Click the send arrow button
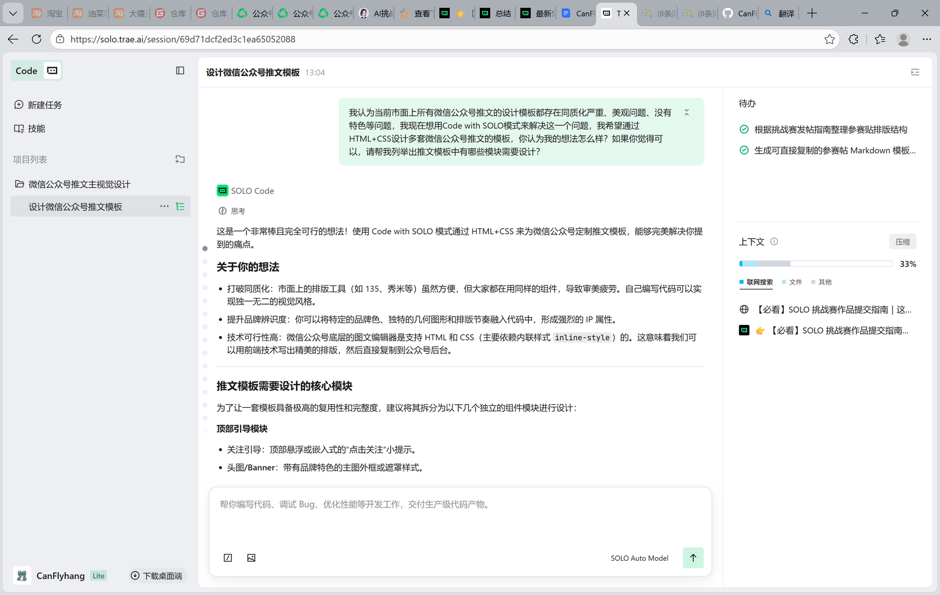The image size is (940, 595). click(693, 558)
